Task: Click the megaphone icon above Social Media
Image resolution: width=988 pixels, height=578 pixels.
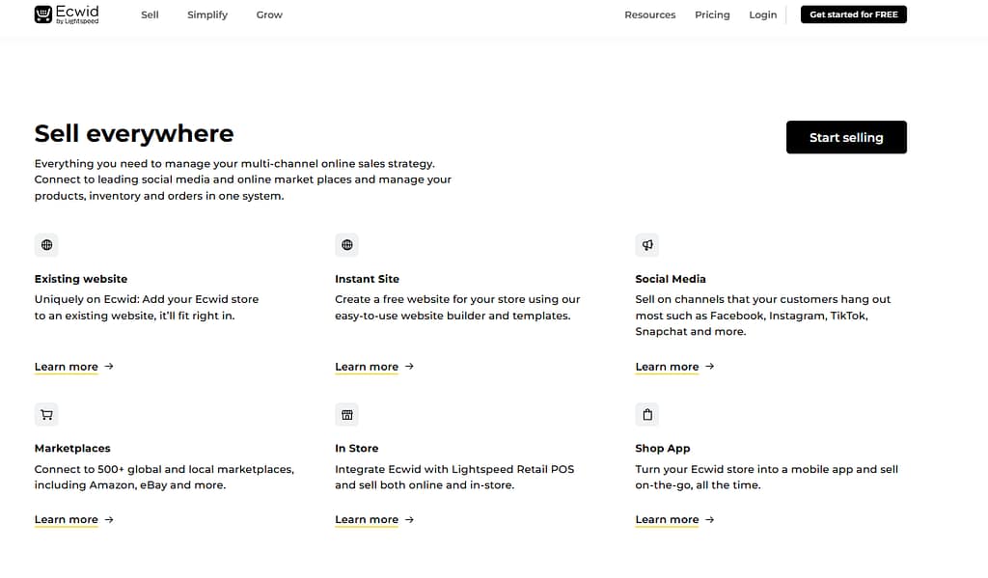Action: (x=647, y=245)
